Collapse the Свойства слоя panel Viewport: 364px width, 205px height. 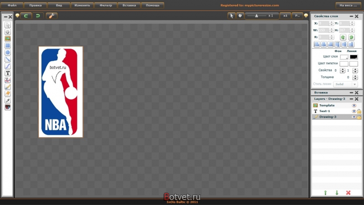coord(351,16)
